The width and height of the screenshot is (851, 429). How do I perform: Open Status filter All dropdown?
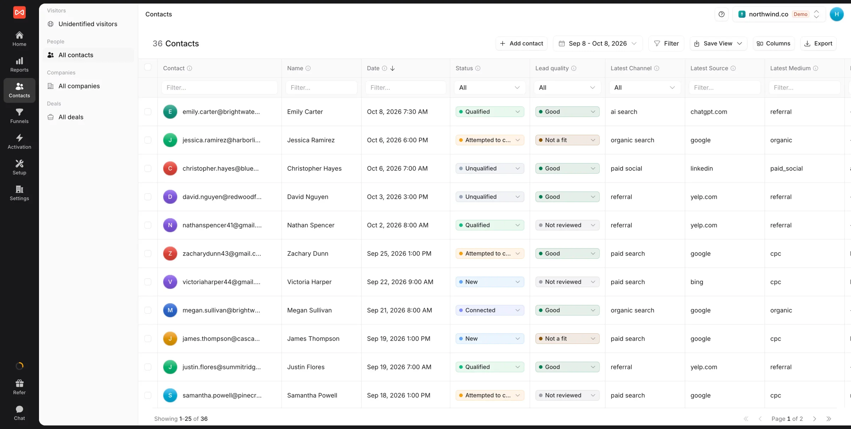(x=489, y=88)
